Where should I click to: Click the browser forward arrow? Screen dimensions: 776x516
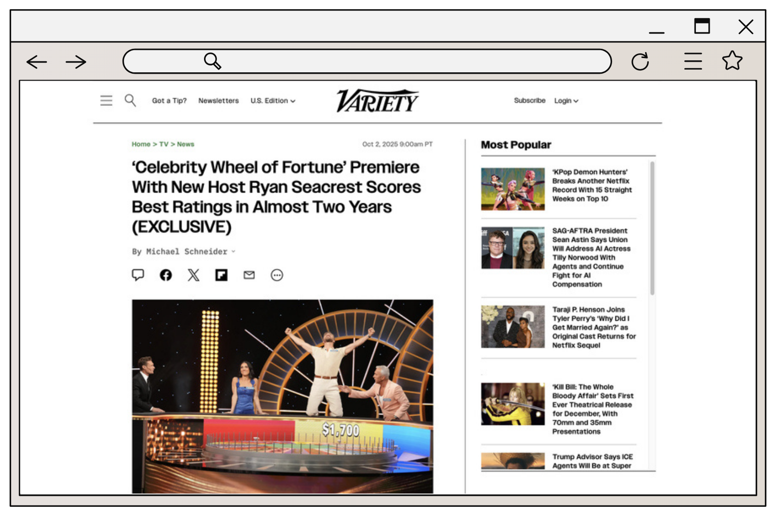pyautogui.click(x=75, y=61)
